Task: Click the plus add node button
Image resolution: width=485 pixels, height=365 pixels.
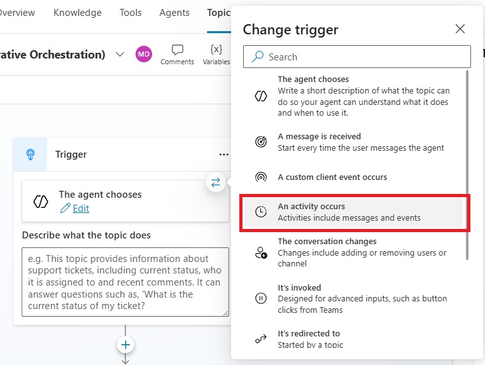Action: click(x=125, y=345)
